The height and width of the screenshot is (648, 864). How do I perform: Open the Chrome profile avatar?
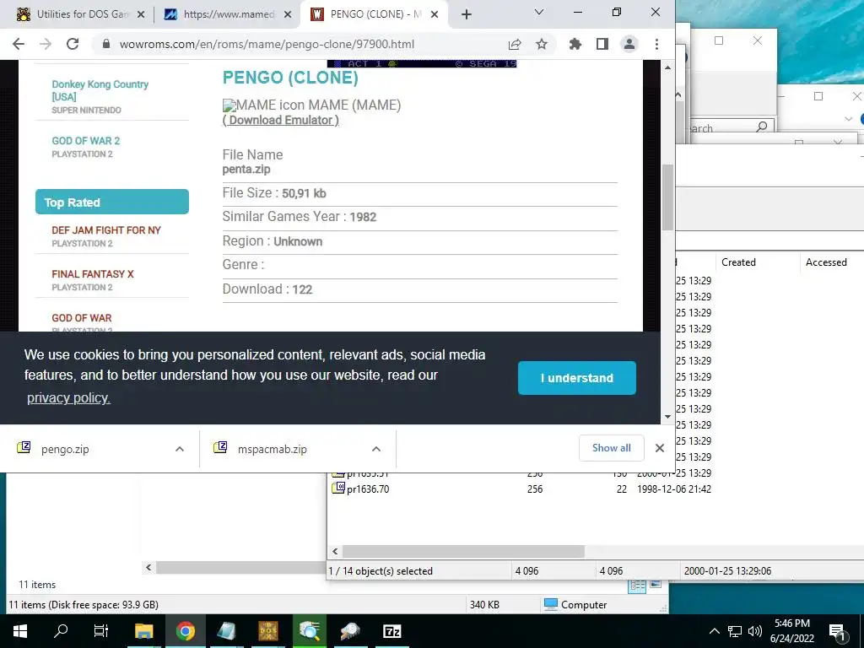tap(629, 44)
